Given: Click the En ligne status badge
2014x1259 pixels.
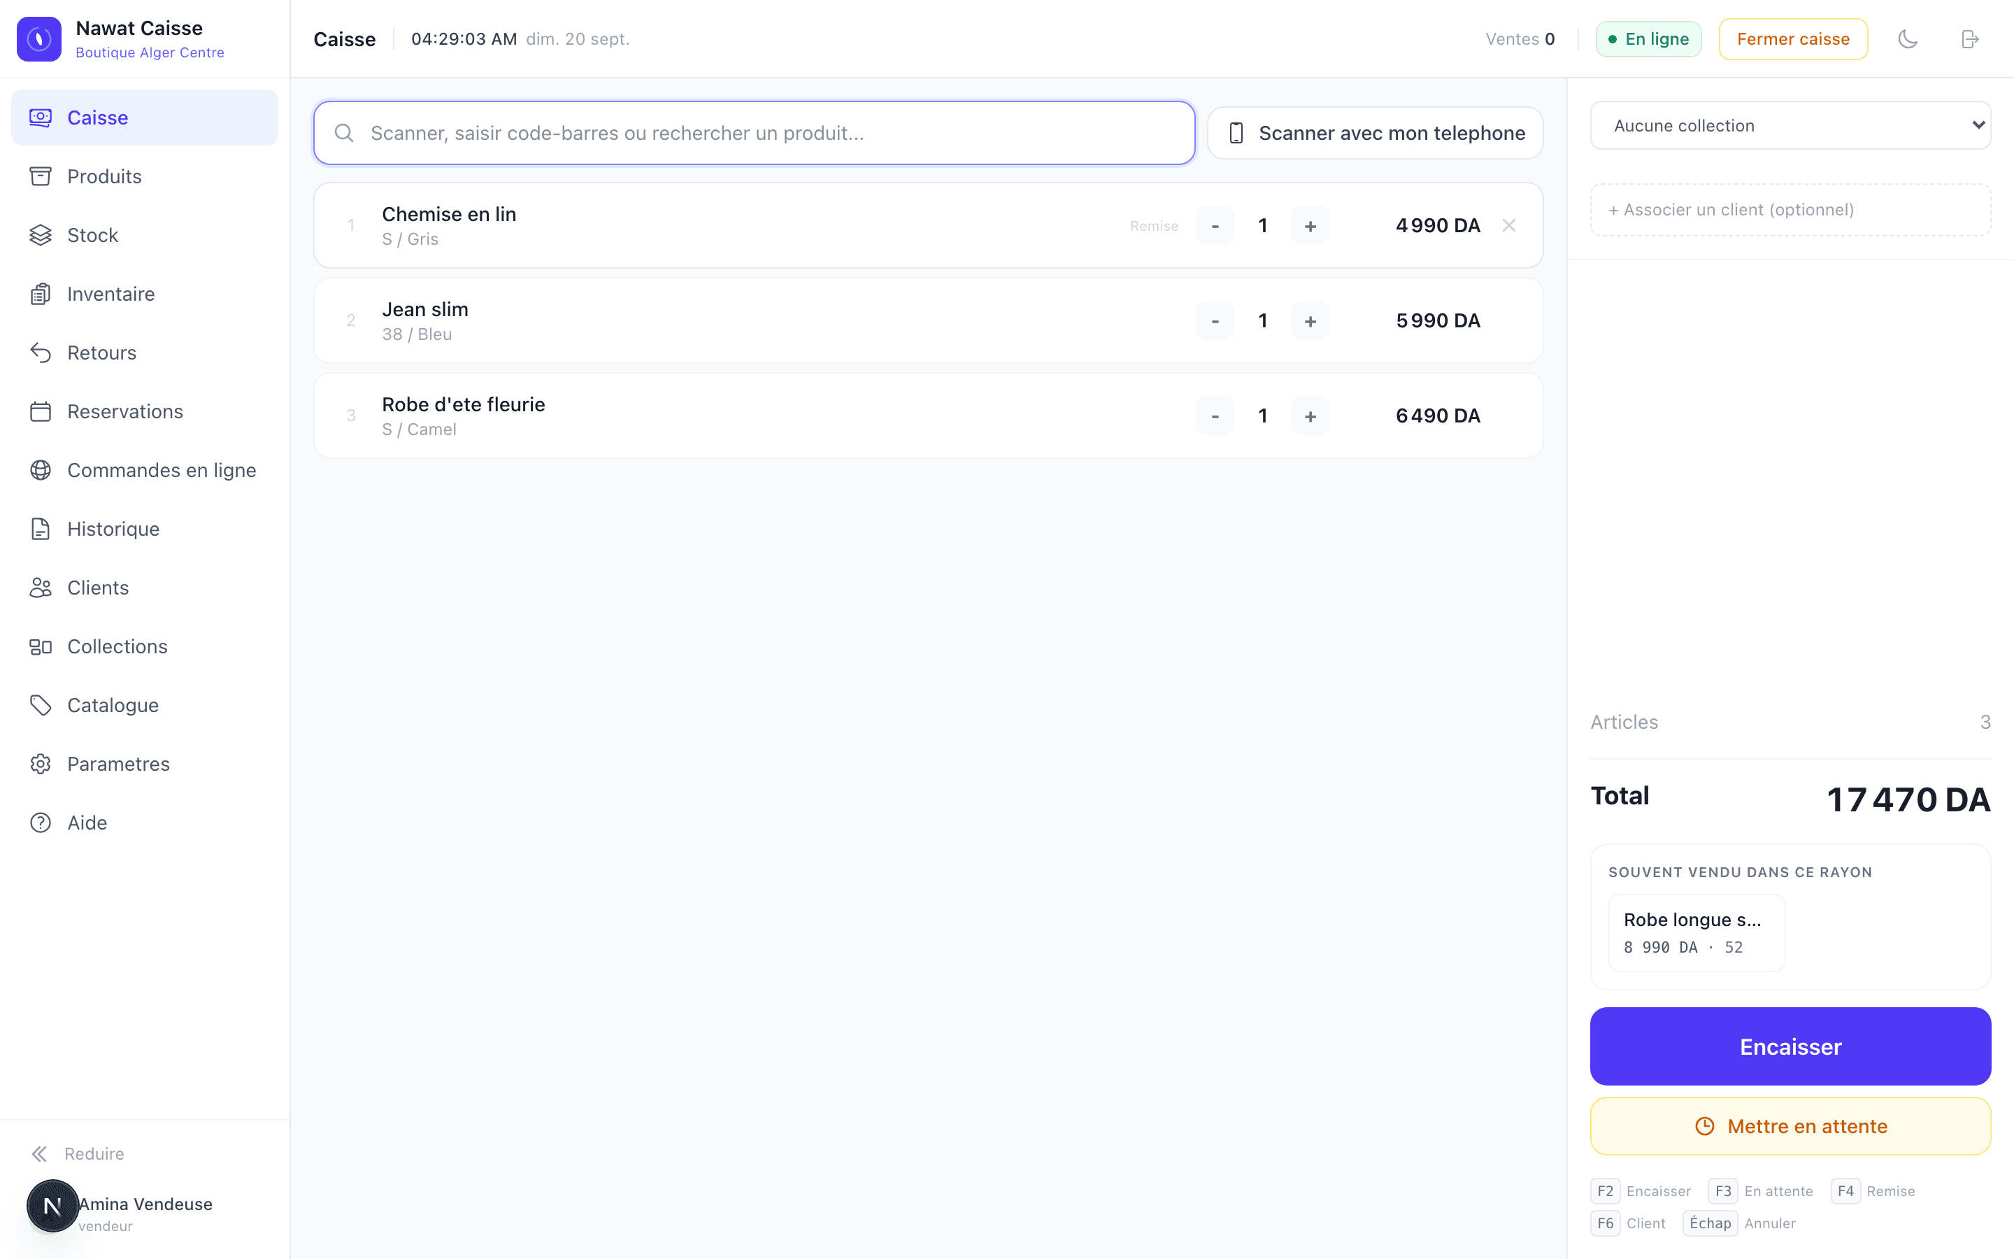Looking at the screenshot, I should (x=1648, y=39).
